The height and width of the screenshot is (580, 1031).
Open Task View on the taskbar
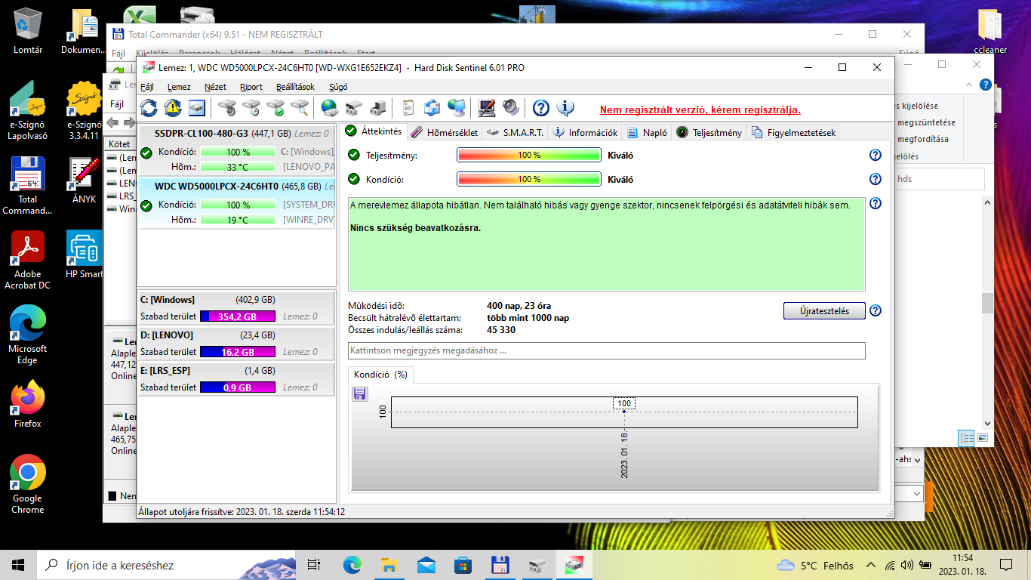pyautogui.click(x=314, y=565)
